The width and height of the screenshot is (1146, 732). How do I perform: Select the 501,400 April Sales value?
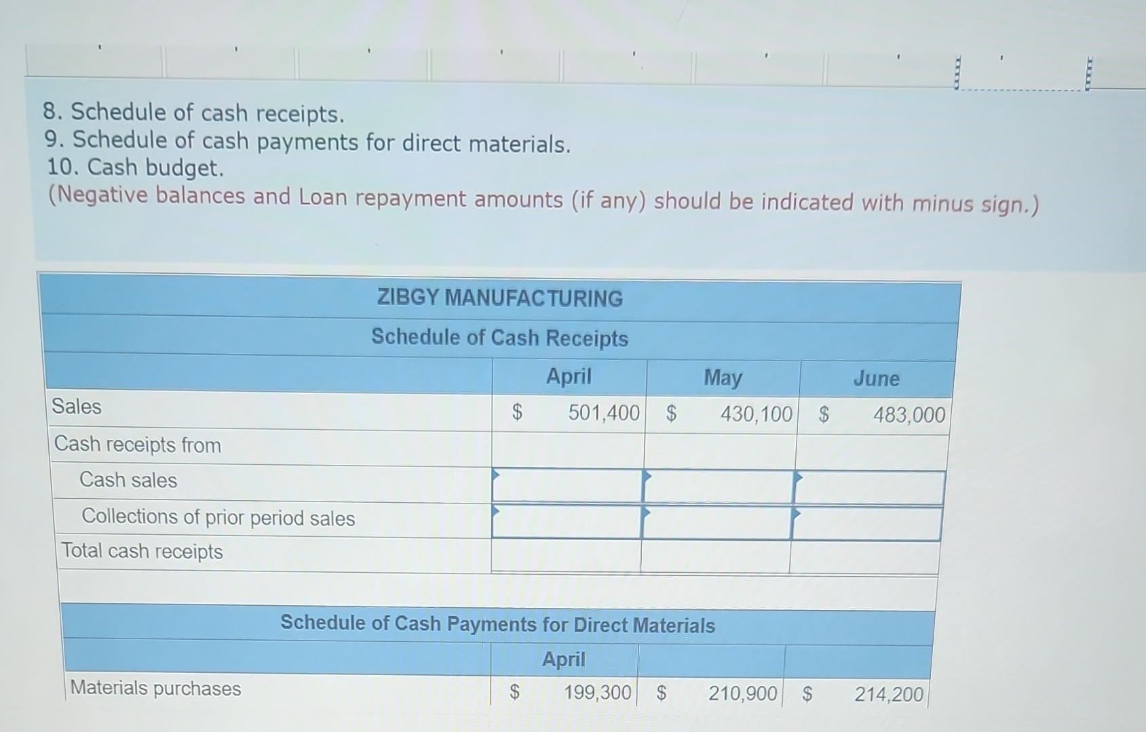coord(603,413)
